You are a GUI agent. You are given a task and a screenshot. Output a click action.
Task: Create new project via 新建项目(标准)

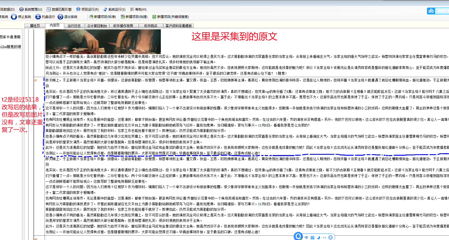[x=103, y=17]
